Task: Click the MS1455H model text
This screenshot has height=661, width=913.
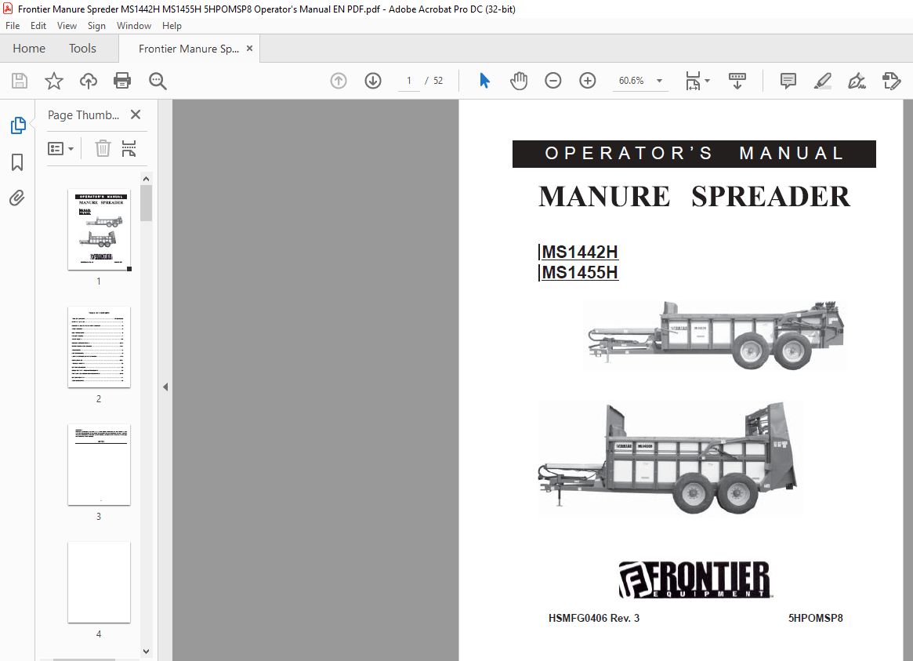Action: point(580,273)
